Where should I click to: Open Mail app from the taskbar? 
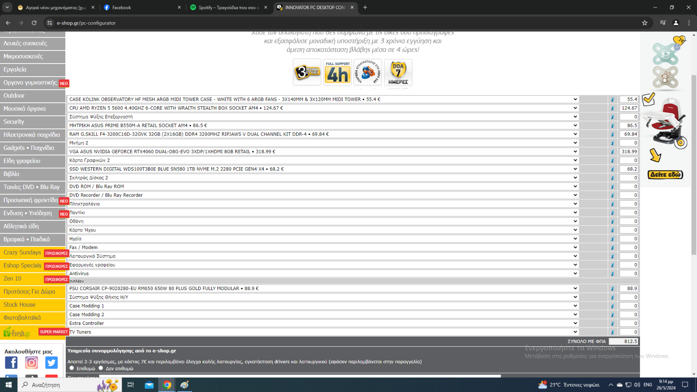pos(149,385)
